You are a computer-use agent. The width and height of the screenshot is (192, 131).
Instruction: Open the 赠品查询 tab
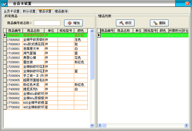(x=61, y=11)
